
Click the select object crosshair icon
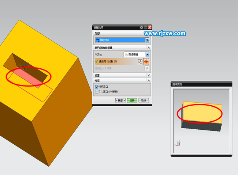coord(146,61)
